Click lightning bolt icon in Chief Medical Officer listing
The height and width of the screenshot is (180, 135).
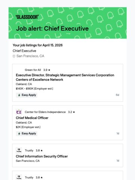tap(19, 133)
